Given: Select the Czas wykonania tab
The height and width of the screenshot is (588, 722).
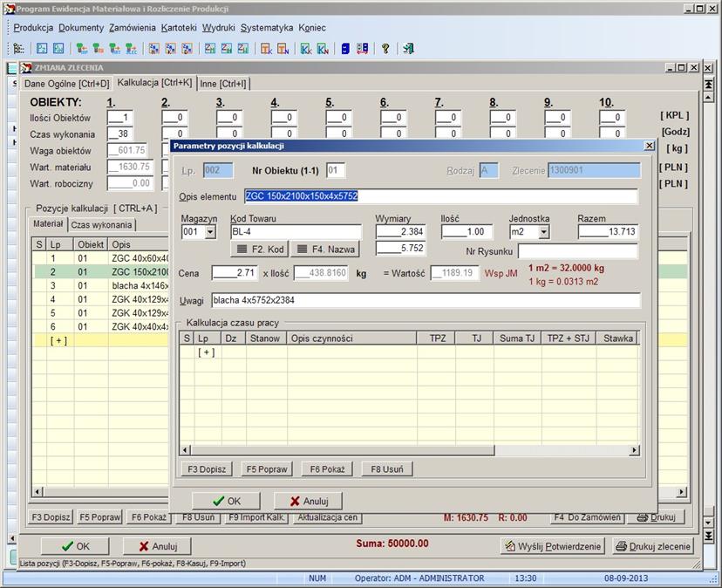Looking at the screenshot, I should click(x=101, y=225).
